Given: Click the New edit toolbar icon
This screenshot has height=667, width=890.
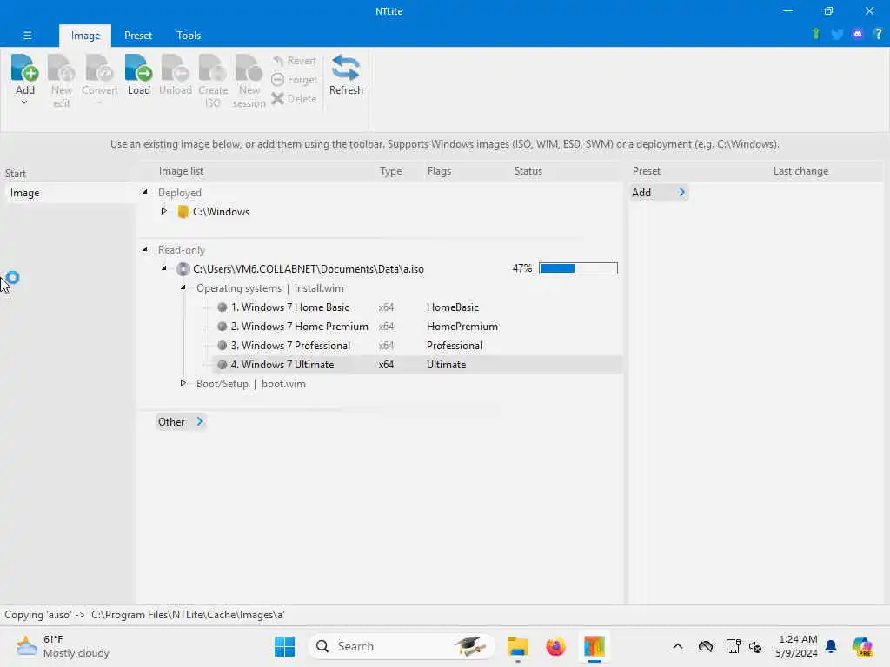Looking at the screenshot, I should tap(62, 81).
